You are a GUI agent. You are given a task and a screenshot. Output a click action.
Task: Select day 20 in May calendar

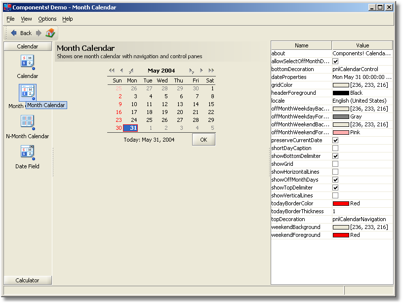[180, 112]
